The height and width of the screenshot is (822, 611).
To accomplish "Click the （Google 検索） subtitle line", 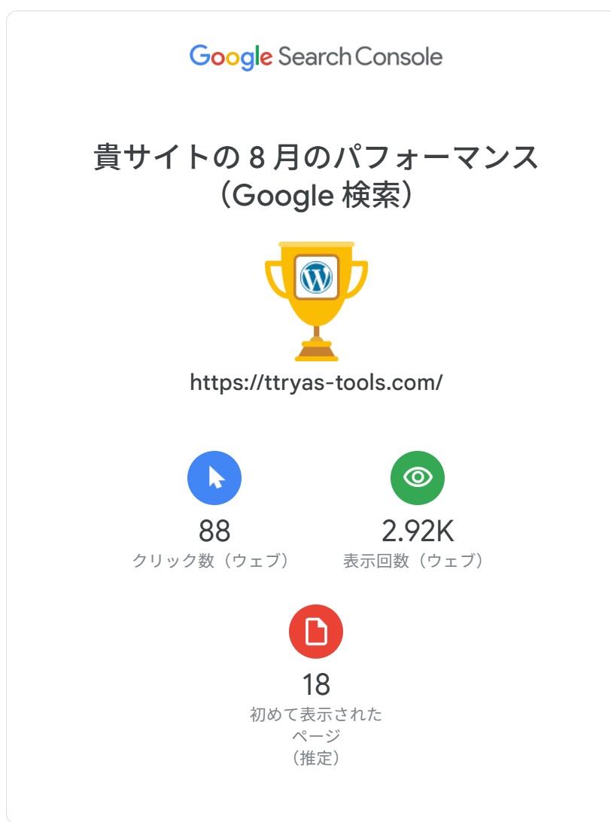I will (316, 196).
